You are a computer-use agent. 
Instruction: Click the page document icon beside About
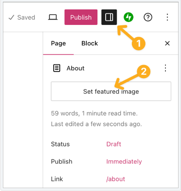(x=57, y=68)
